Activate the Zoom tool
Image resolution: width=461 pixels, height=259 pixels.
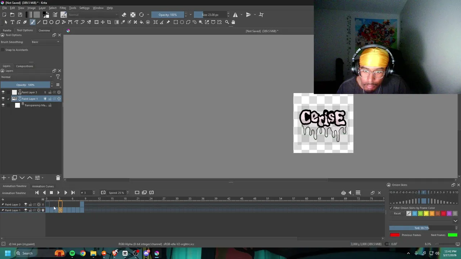(x=227, y=22)
